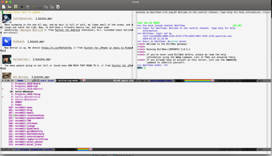The height and width of the screenshot is (156, 272).
Task: Open the nnreddit:announcements group
Action: (29, 118)
